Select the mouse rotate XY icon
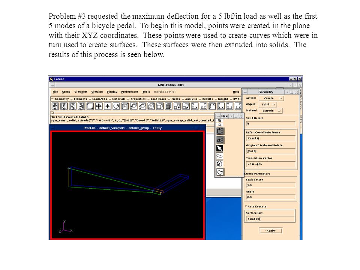The image size is (360, 270). 55,106
